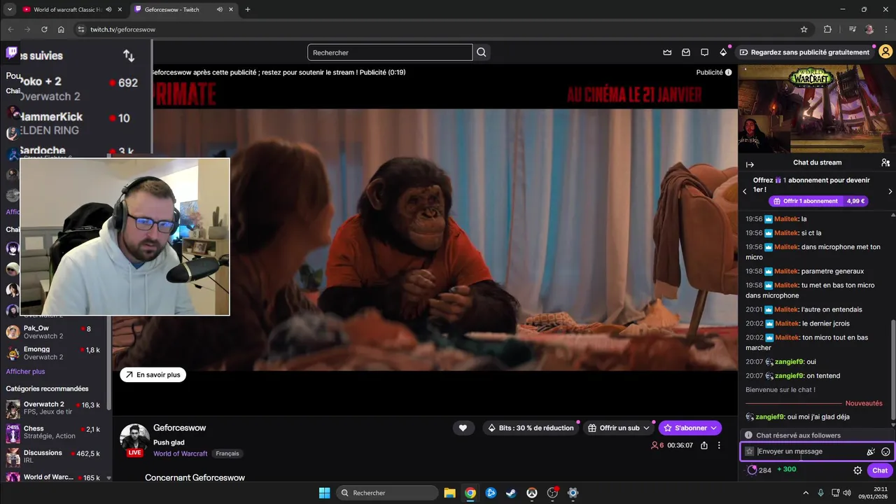Open the bits diamond icon in header
Viewport: 896px width, 504px height.
point(723,52)
